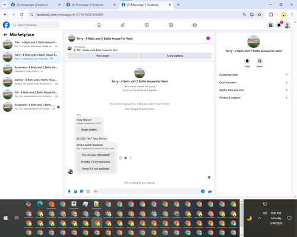Send 'Sorry, it's not available.' response
The width and height of the screenshot is (297, 237).
pos(96,169)
